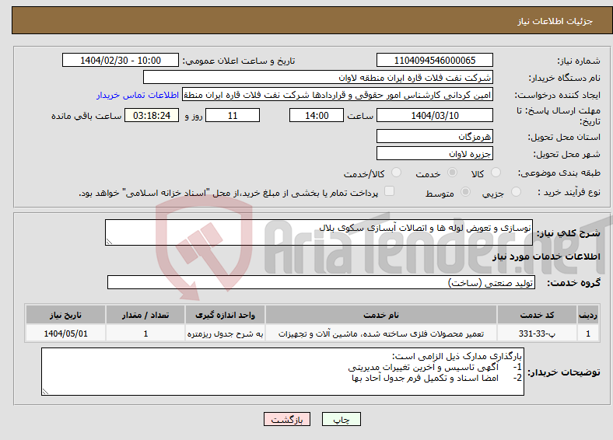613x440 pixels.
Task: Click the general description textarea نوسازی و تعویض
Action: pos(319,232)
